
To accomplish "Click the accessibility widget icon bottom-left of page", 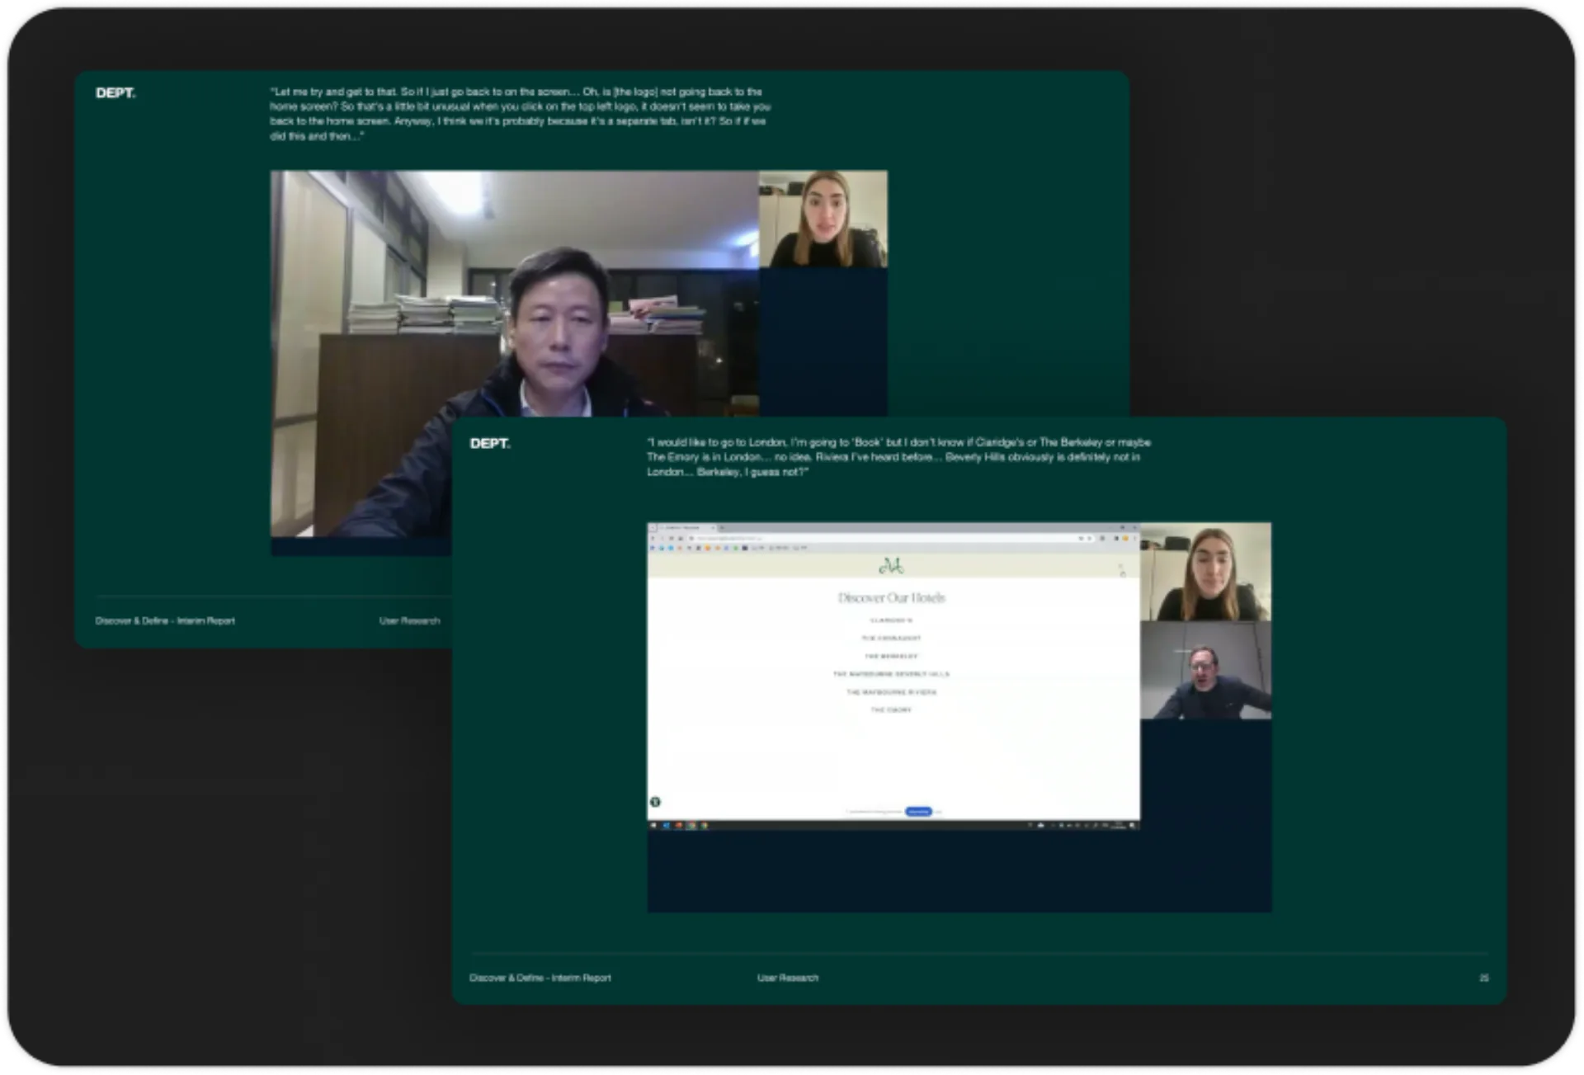I will click(655, 802).
